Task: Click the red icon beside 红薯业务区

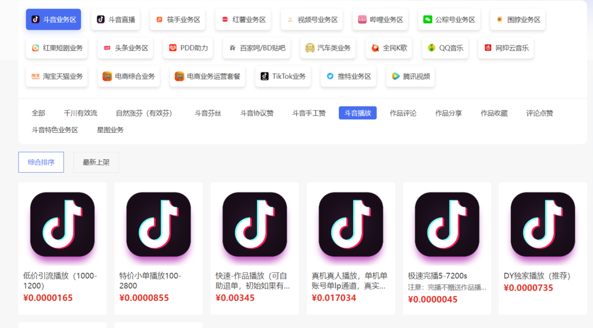Action: [225, 19]
